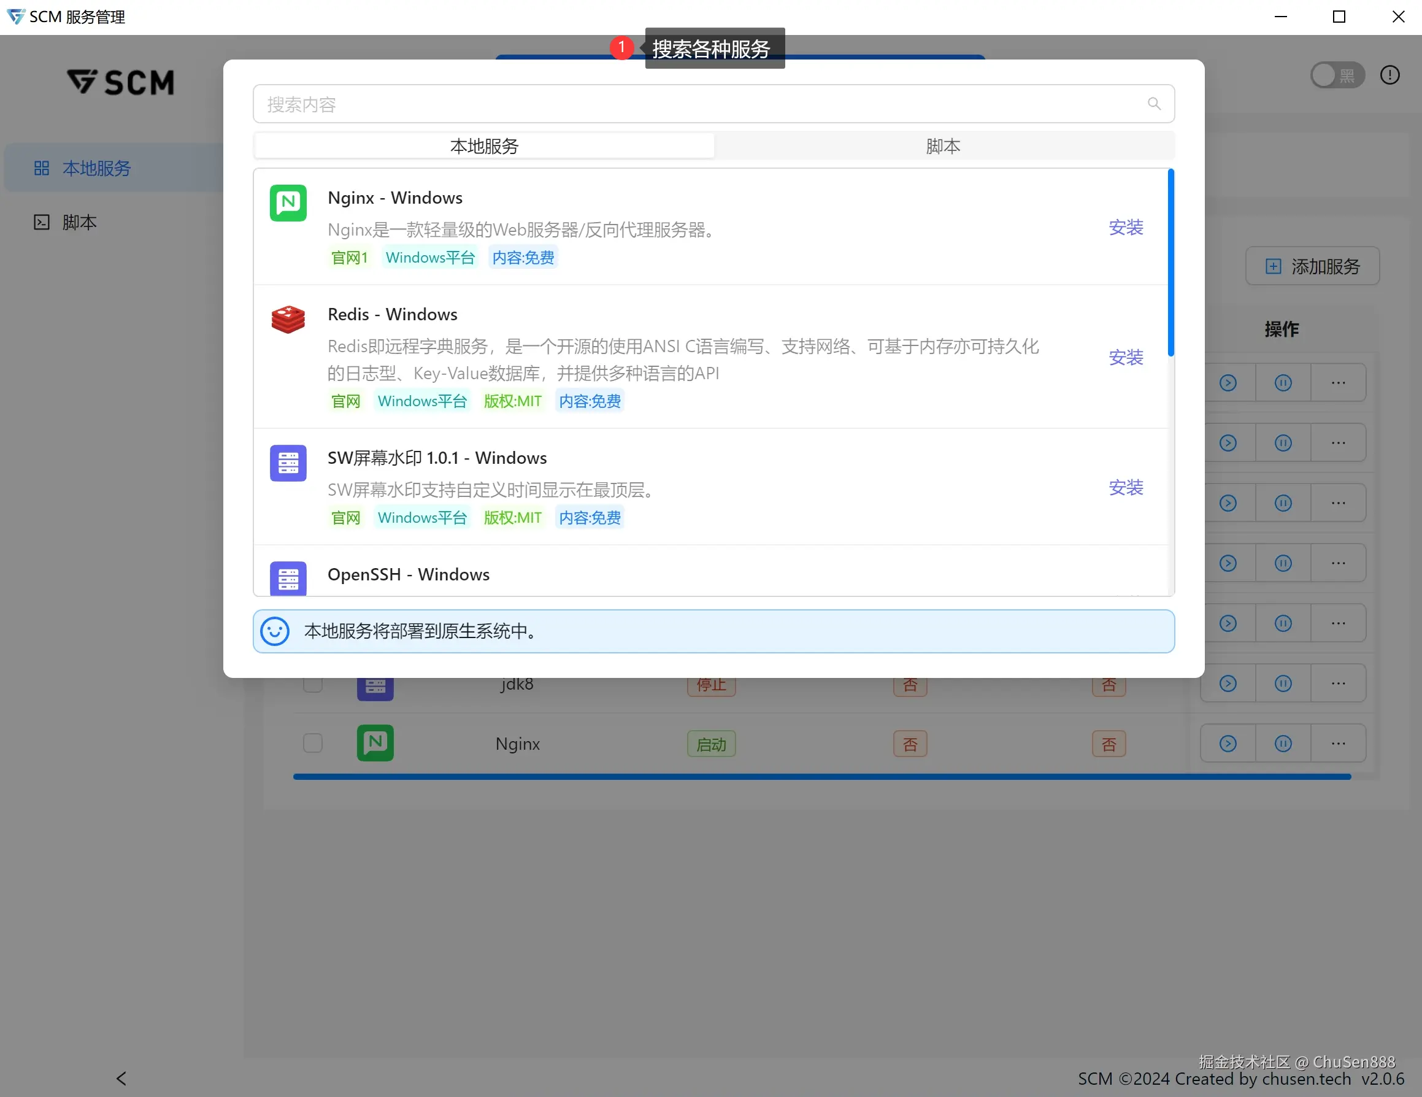Select the 本地服务 tab in dialog
This screenshot has width=1422, height=1097.
[484, 146]
